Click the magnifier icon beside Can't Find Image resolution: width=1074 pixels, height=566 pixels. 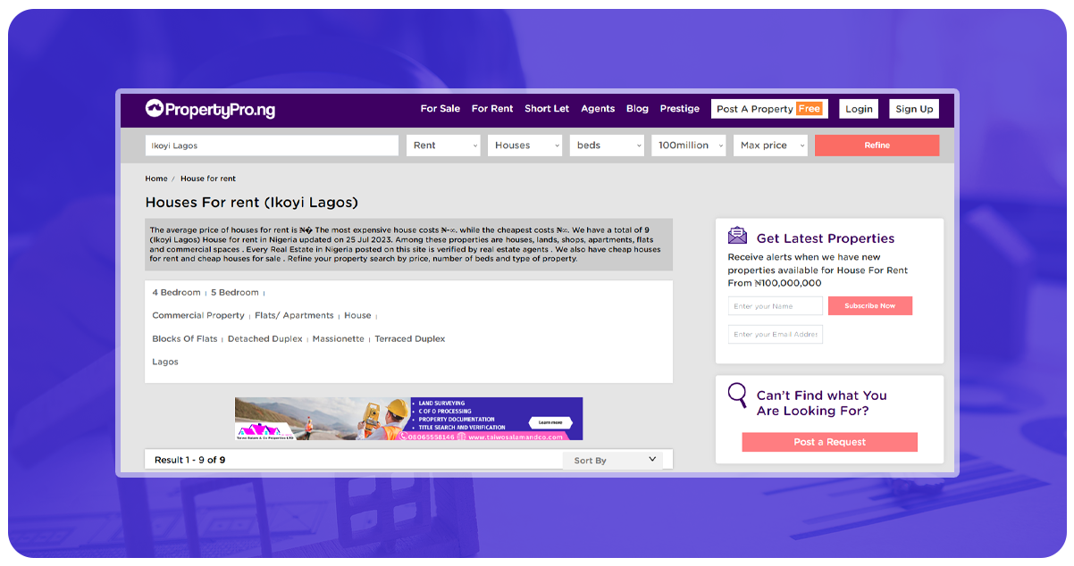pos(737,395)
